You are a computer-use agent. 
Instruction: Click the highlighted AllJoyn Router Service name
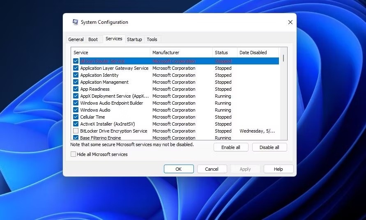click(x=102, y=61)
